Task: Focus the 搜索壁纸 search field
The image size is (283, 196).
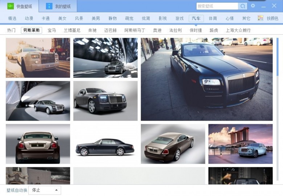Action: coord(217,6)
